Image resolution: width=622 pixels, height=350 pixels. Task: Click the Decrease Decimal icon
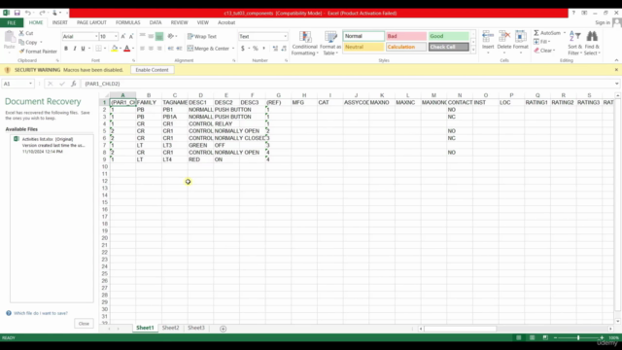tap(284, 49)
